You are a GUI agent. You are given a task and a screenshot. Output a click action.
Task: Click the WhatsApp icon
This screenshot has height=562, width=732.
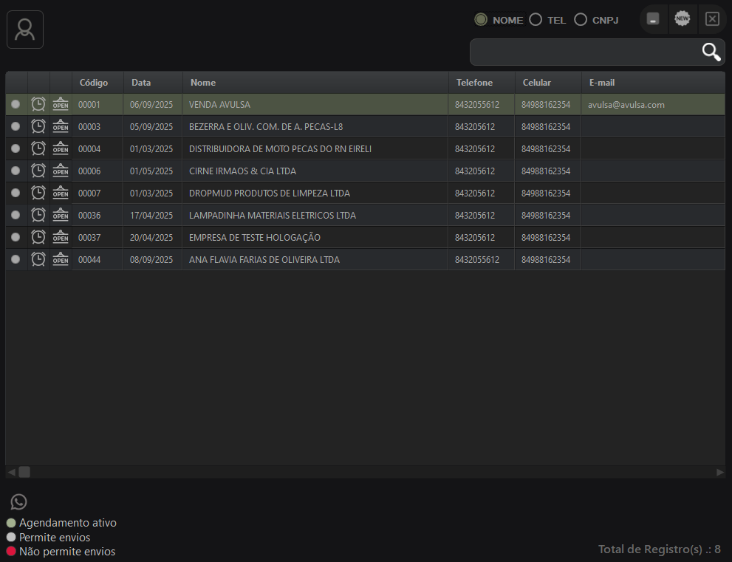pyautogui.click(x=19, y=501)
